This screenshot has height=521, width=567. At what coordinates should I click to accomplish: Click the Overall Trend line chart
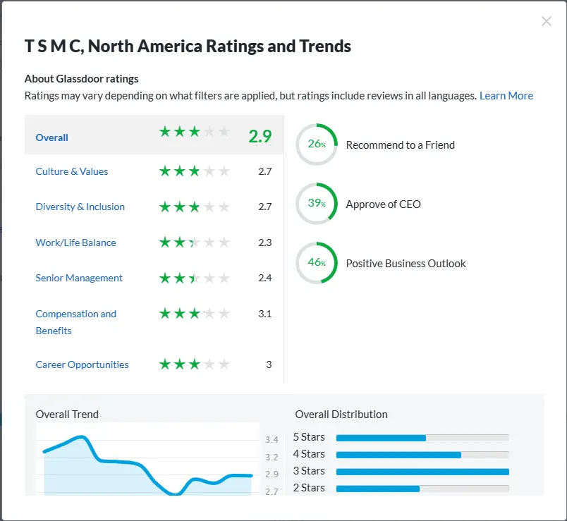[x=147, y=459]
